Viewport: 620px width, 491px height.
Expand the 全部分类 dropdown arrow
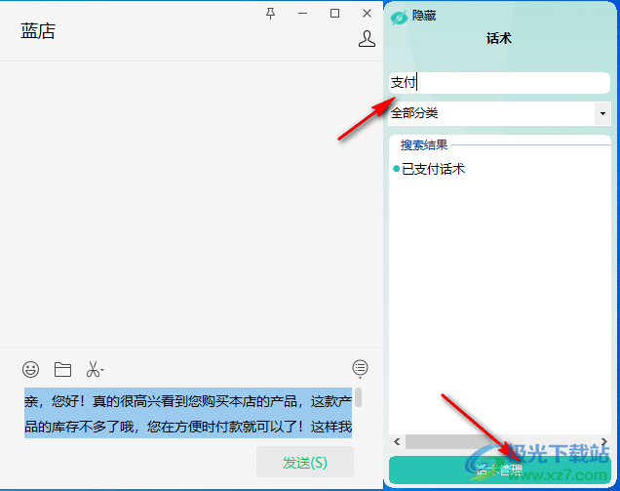(x=602, y=113)
